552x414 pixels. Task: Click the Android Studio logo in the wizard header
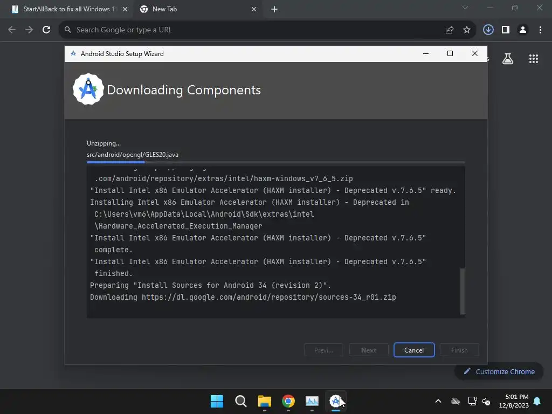click(x=88, y=89)
